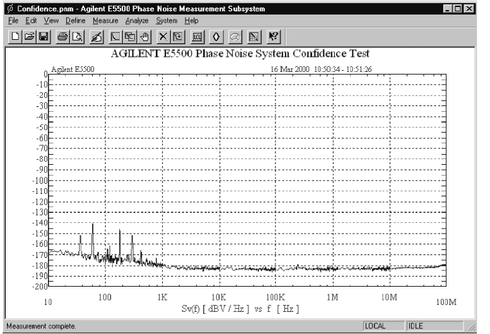
Task: Click the '-200' y-axis label
Action: (x=40, y=286)
